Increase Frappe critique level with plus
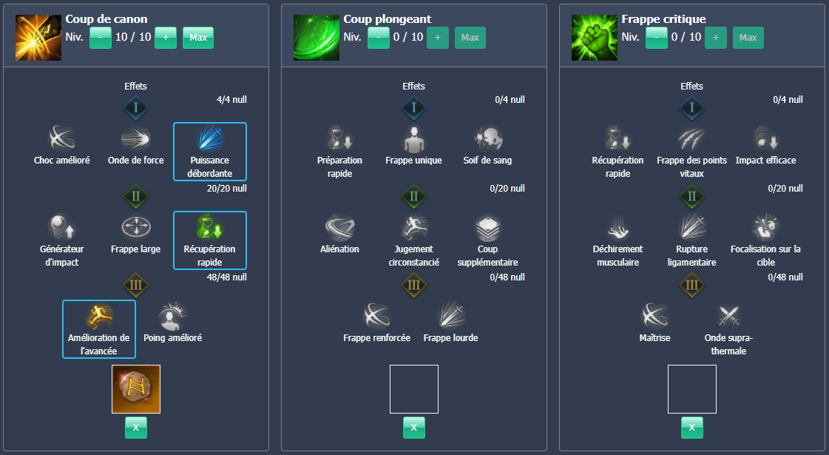Screen dimensions: 829x455 pyautogui.click(x=715, y=38)
